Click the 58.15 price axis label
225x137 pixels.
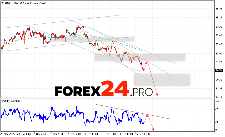point(219,97)
